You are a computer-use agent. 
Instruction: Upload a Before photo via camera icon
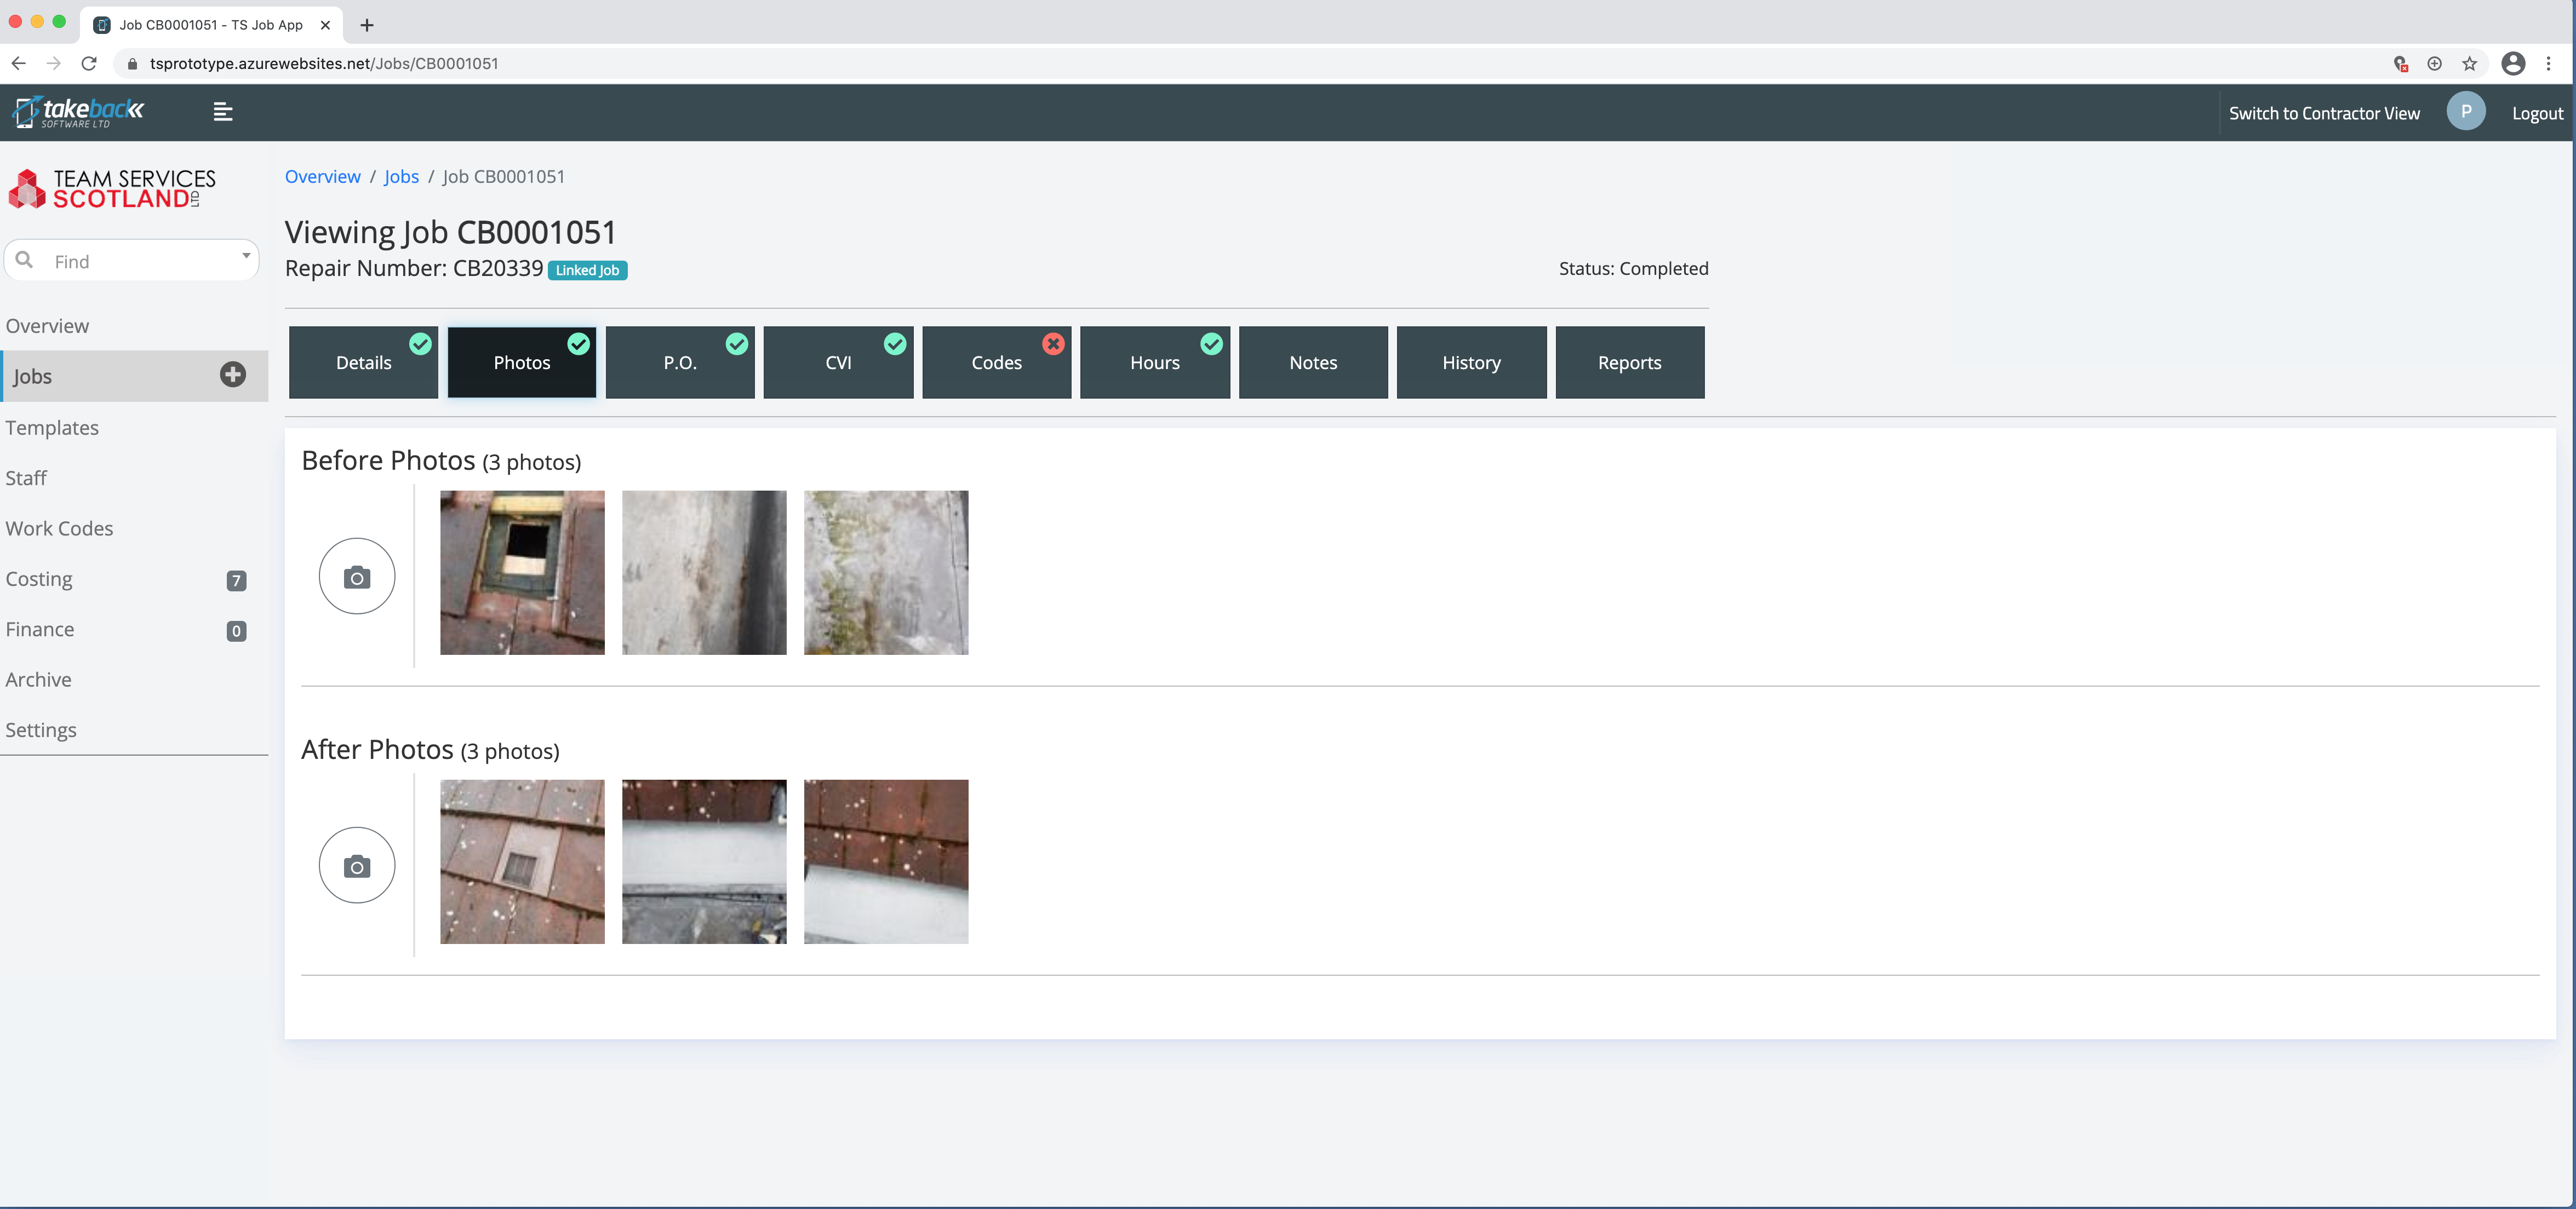pyautogui.click(x=357, y=577)
